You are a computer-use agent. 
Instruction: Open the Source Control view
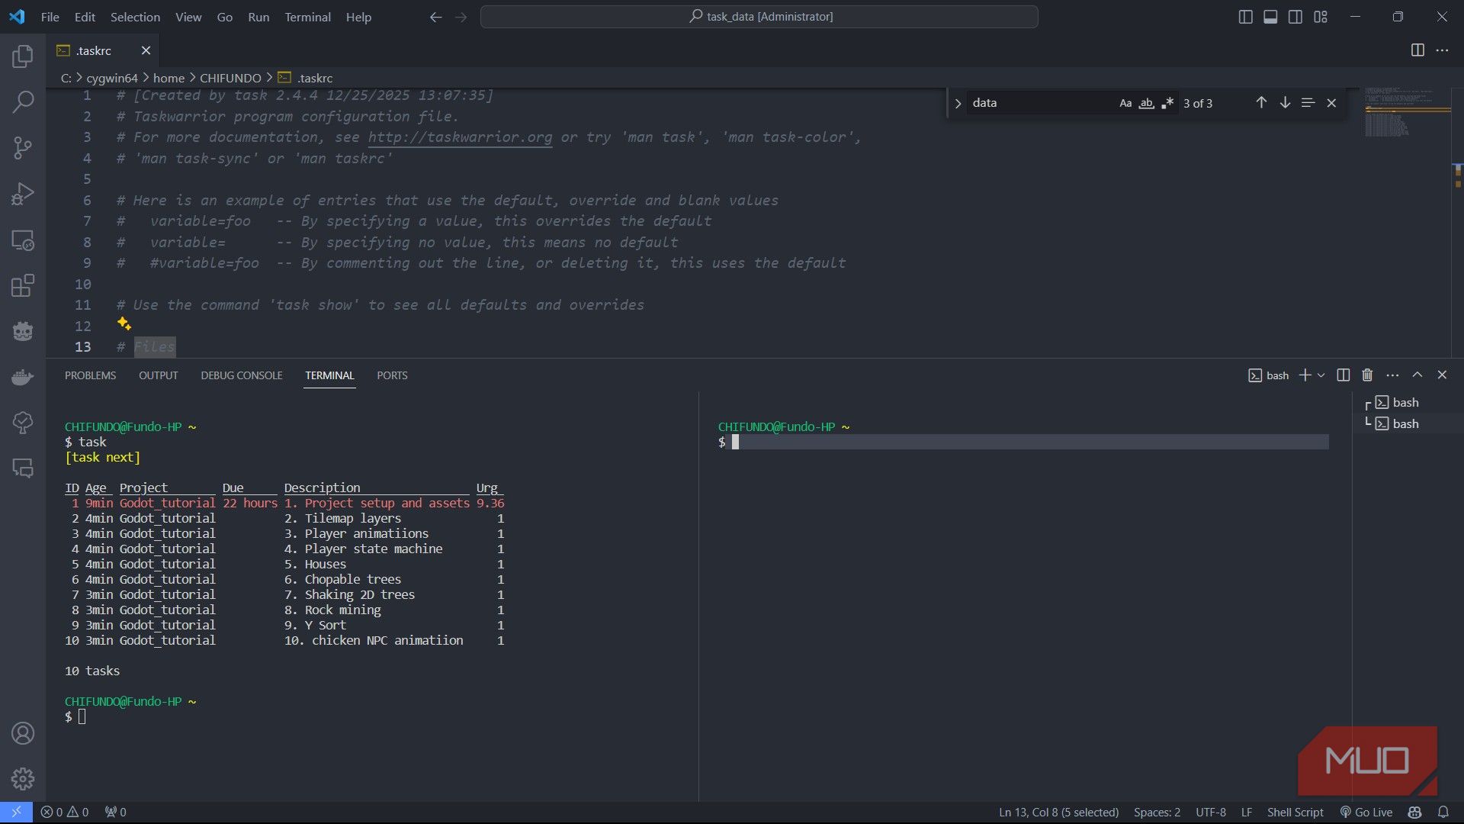[x=23, y=147]
